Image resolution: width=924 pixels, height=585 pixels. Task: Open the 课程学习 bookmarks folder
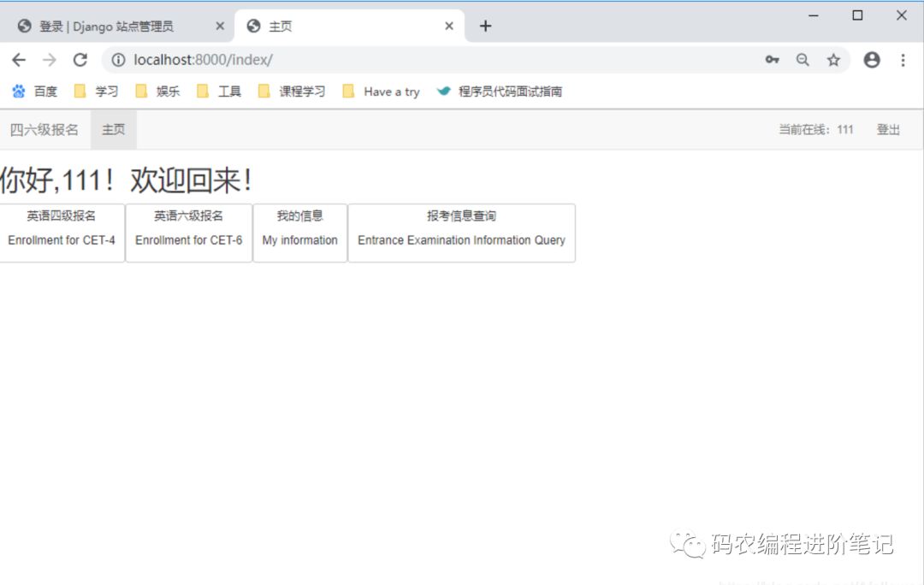[x=293, y=92]
